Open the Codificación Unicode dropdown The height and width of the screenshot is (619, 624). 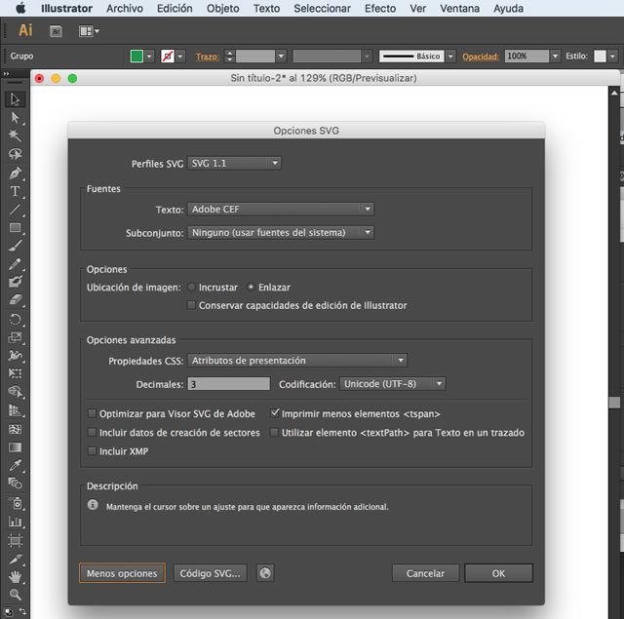pyautogui.click(x=392, y=384)
